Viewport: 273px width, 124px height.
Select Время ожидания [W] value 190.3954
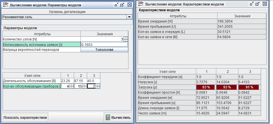(242, 21)
